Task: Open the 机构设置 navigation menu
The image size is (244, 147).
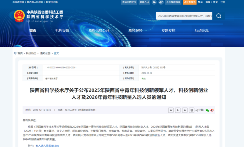Action: [x=62, y=31]
